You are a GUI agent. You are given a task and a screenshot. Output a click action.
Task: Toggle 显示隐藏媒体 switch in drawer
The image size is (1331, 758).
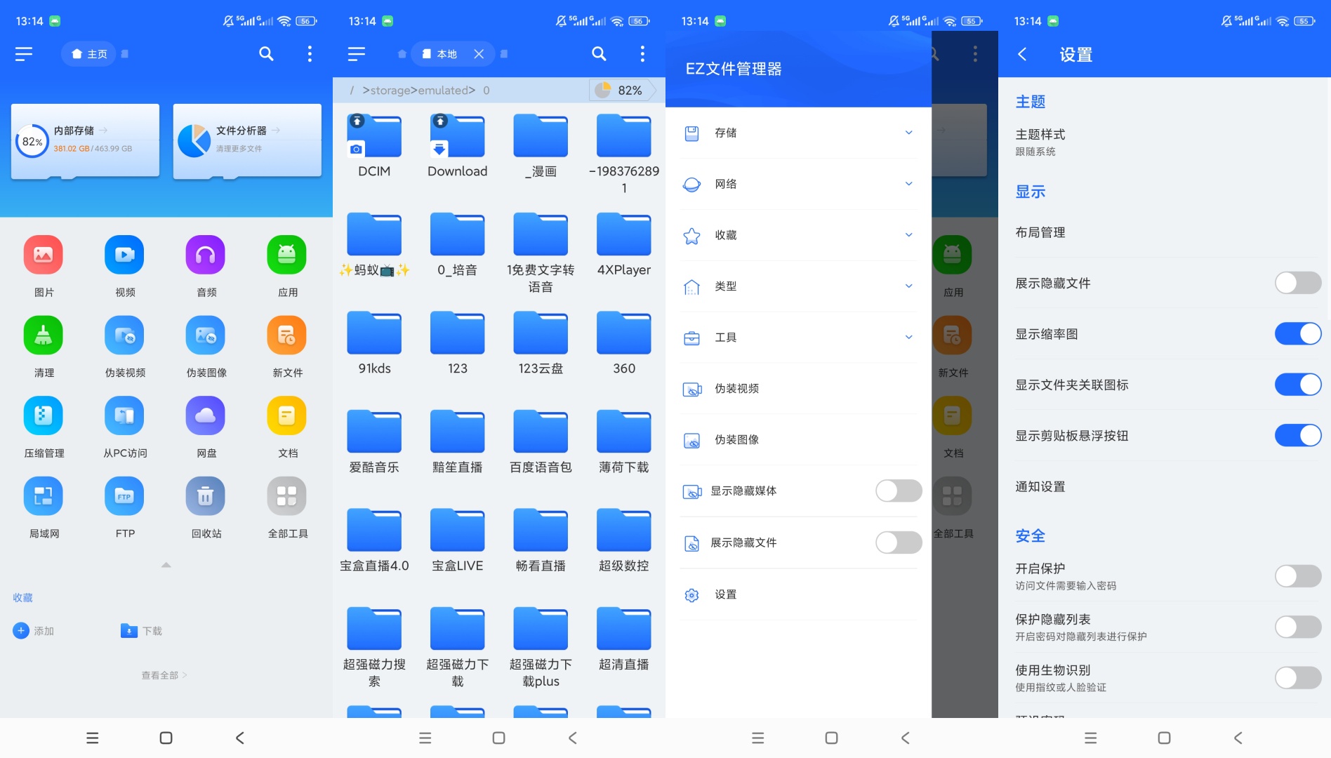click(899, 491)
